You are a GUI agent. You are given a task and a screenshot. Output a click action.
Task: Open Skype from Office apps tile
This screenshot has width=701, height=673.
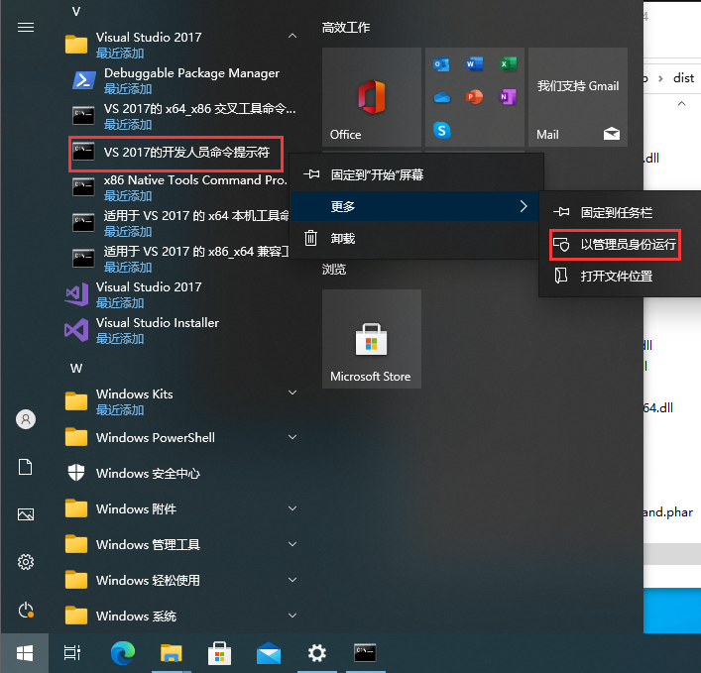(x=441, y=131)
